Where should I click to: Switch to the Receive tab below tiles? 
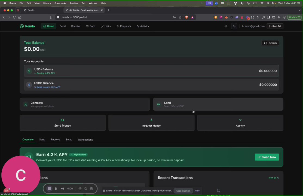[55, 140]
